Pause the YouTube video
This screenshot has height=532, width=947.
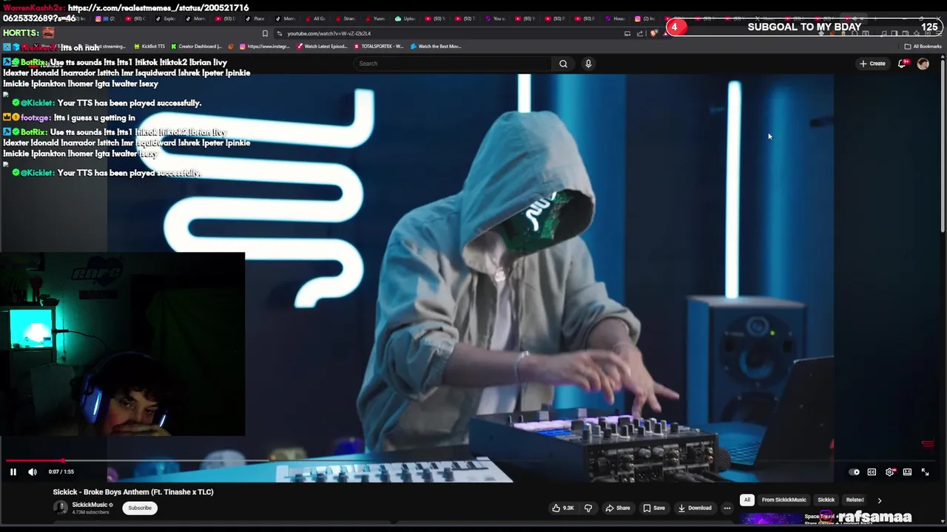tap(13, 472)
